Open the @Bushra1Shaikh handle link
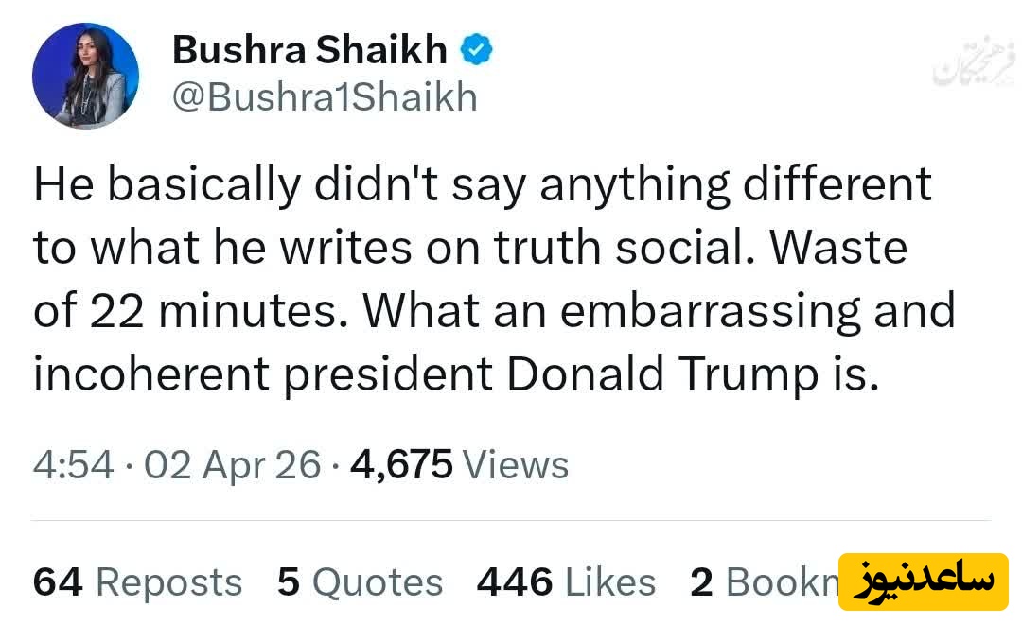1022x624 pixels. pyautogui.click(x=325, y=97)
